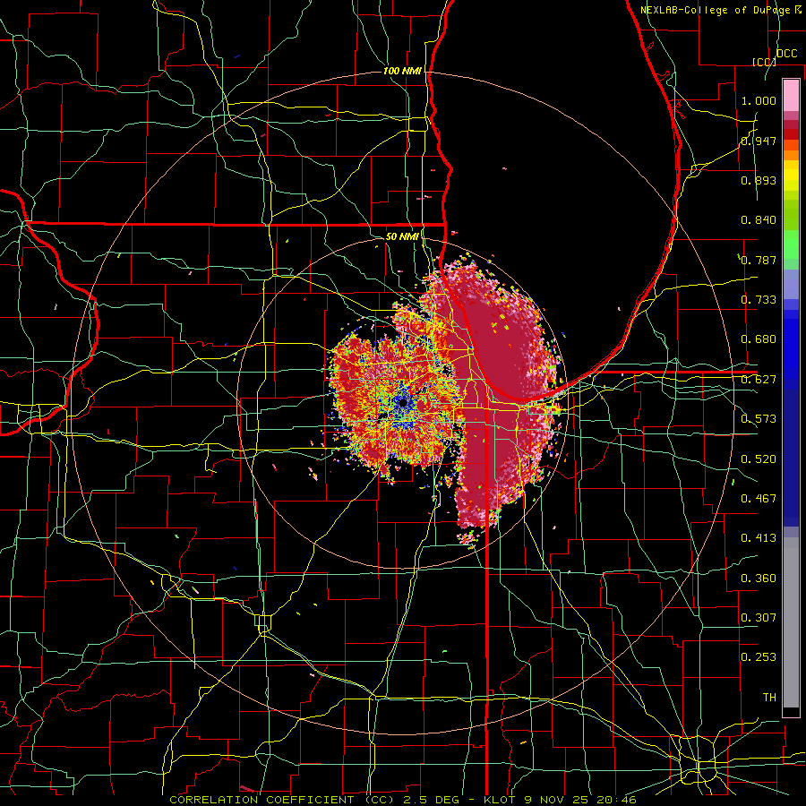Select the 0.840 scale value
The image size is (806, 806).
click(x=759, y=220)
